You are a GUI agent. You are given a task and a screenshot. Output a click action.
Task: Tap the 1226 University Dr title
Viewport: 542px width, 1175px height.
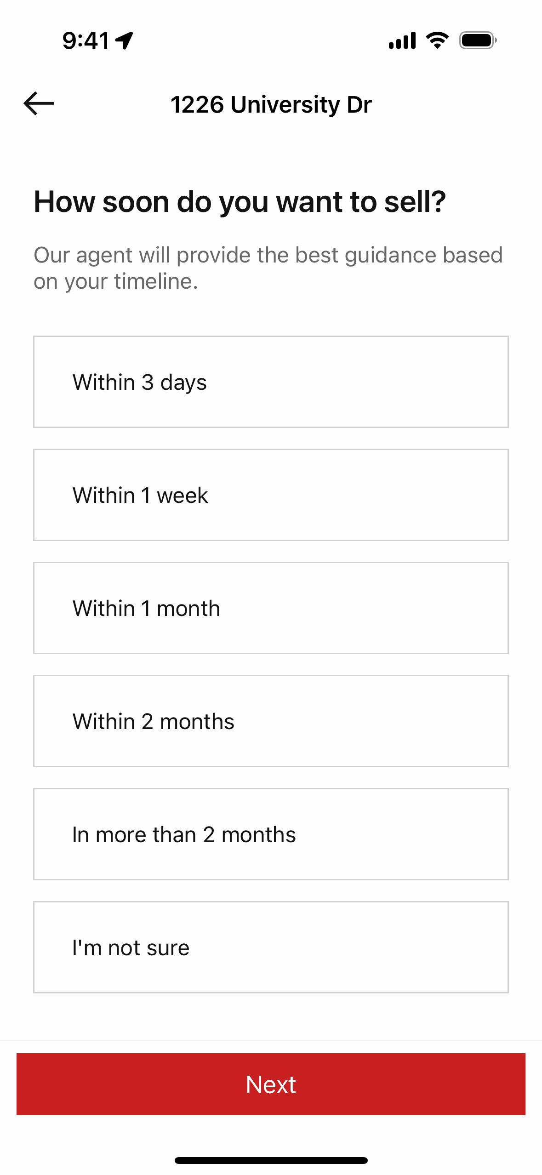tap(271, 104)
